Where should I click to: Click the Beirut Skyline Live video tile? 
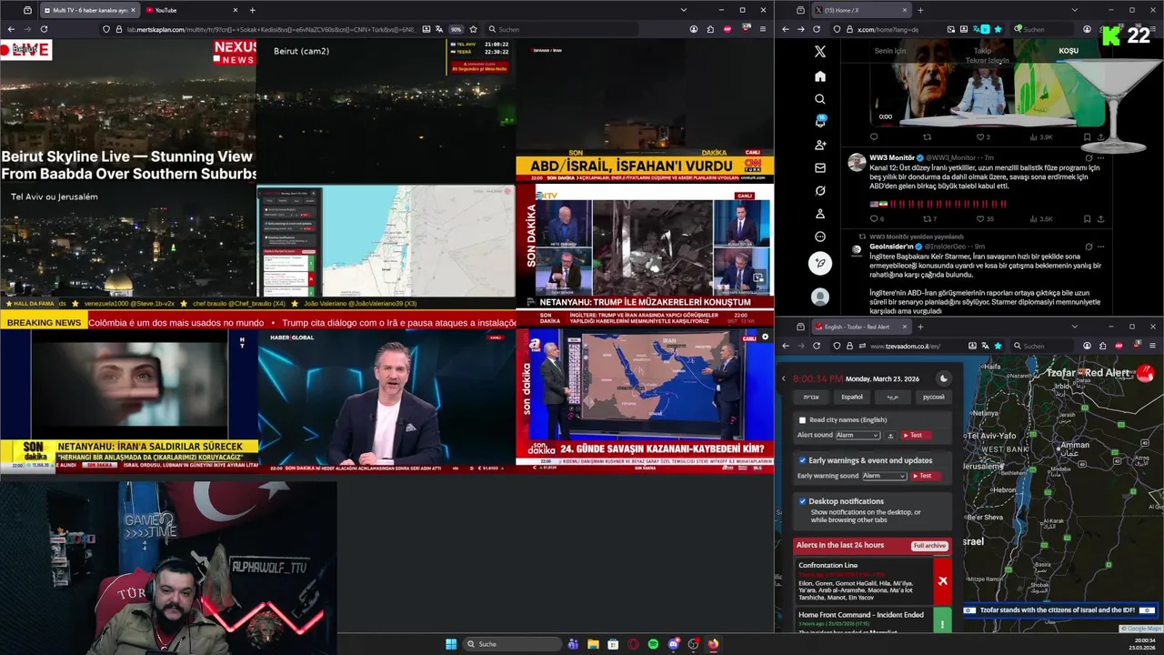pyautogui.click(x=128, y=111)
